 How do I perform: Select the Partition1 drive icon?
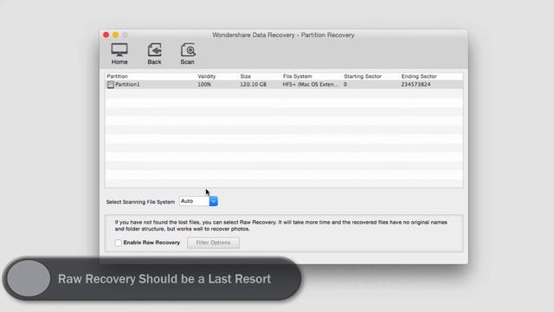click(x=111, y=85)
